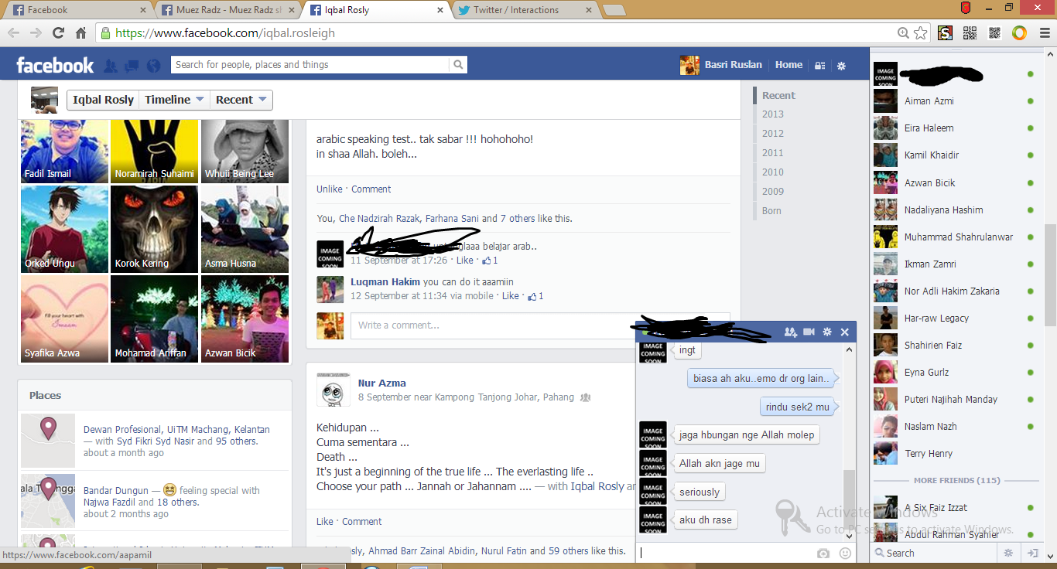The height and width of the screenshot is (569, 1057).
Task: Click zoom icon in address bar
Action: 903,33
